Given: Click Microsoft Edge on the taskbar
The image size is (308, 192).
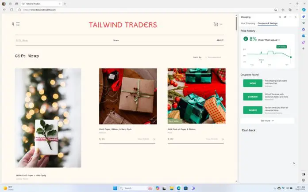Looking at the screenshot, I should click(x=178, y=188).
